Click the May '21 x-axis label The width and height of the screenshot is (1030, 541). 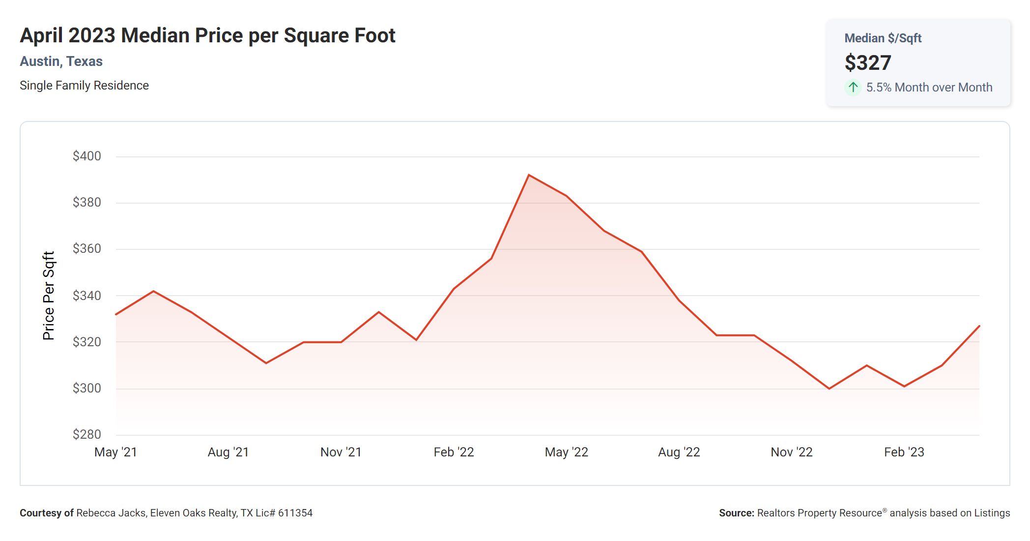tap(115, 452)
